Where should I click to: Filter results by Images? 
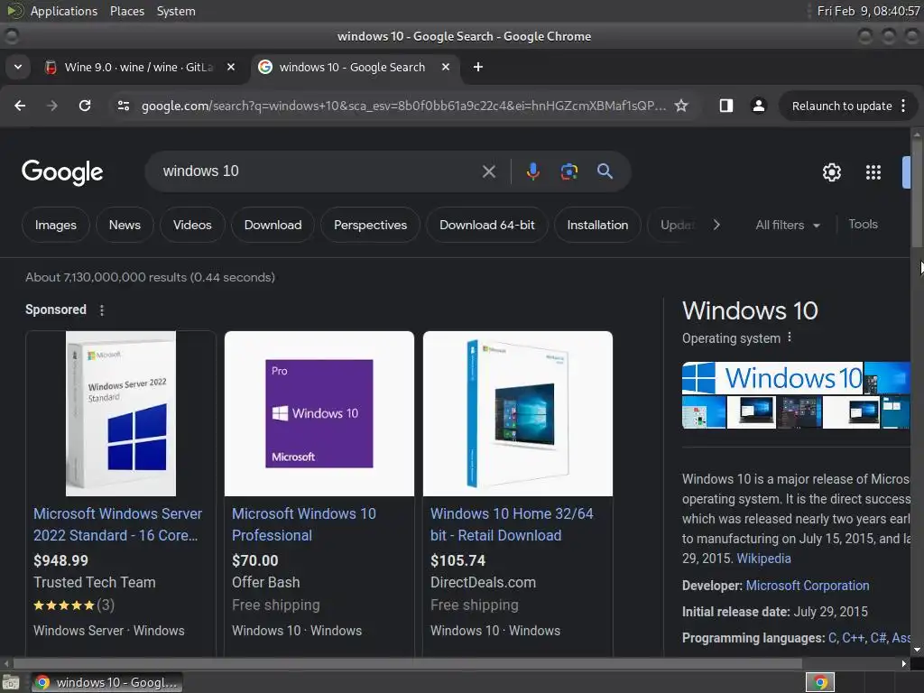point(55,225)
